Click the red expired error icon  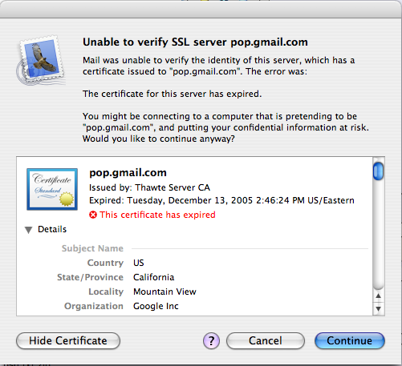pyautogui.click(x=93, y=215)
